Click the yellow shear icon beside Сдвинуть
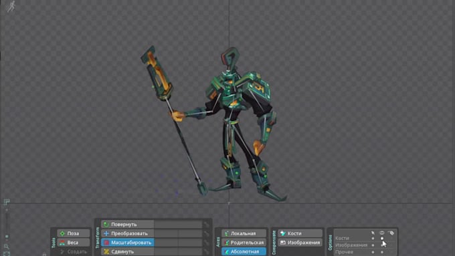The height and width of the screenshot is (256, 455). pos(106,251)
